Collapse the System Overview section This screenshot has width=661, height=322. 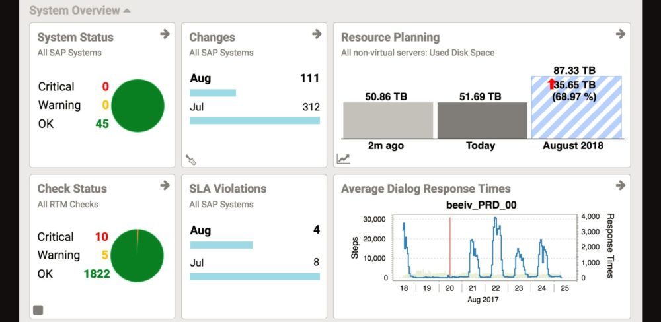(127, 11)
